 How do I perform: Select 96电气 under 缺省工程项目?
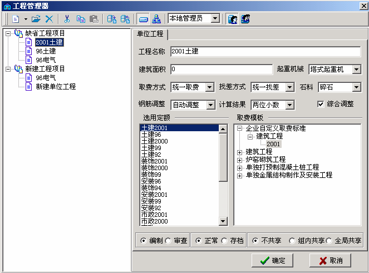point(46,60)
